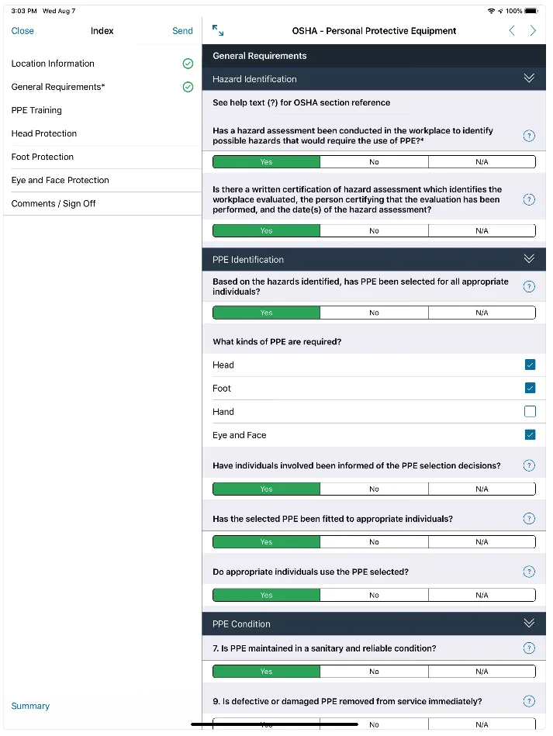Select N/A for hazard assessment conducted
The height and width of the screenshot is (736, 553).
(x=482, y=162)
